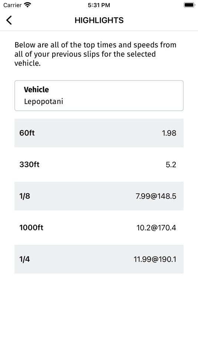Select the 1/4 mile highlight row

click(99, 259)
